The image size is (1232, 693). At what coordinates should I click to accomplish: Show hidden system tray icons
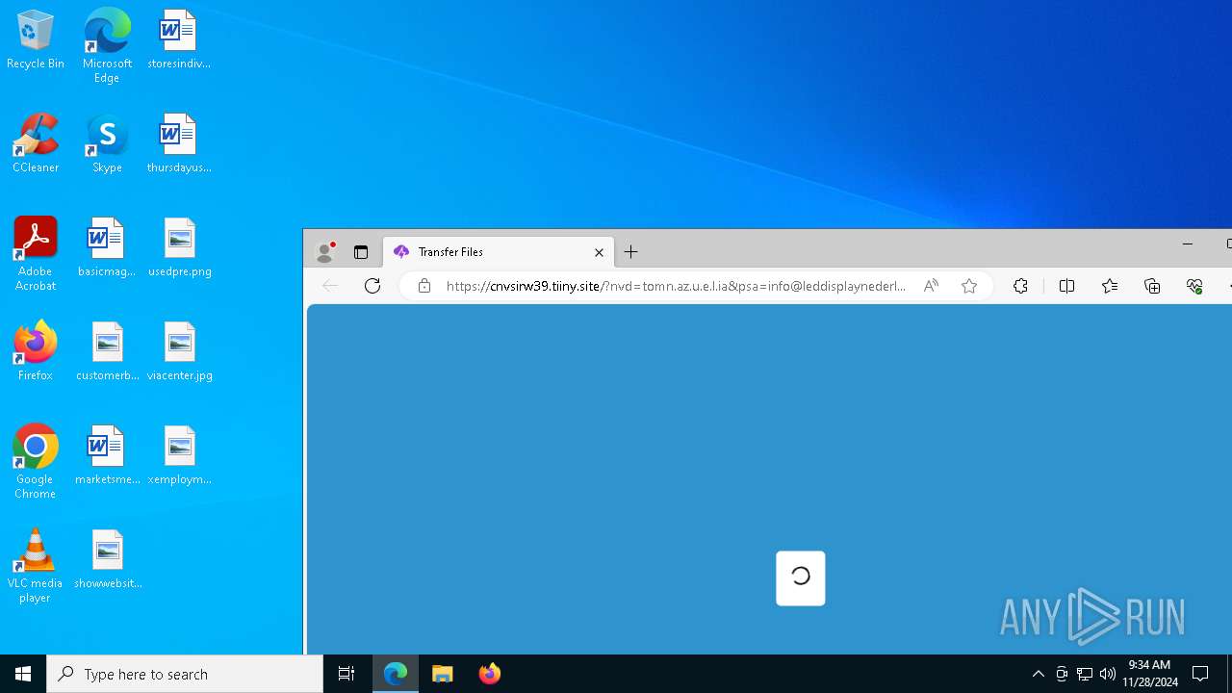(x=1038, y=674)
